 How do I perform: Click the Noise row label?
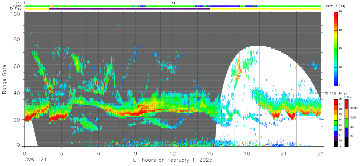(x=18, y=6)
